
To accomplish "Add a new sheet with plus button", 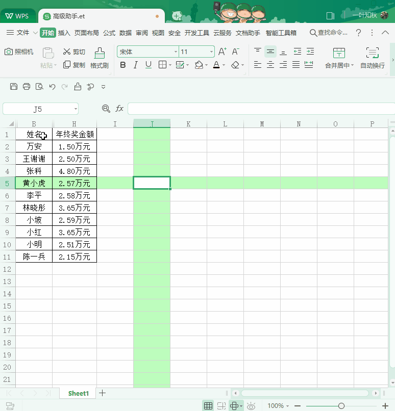I will 102,393.
